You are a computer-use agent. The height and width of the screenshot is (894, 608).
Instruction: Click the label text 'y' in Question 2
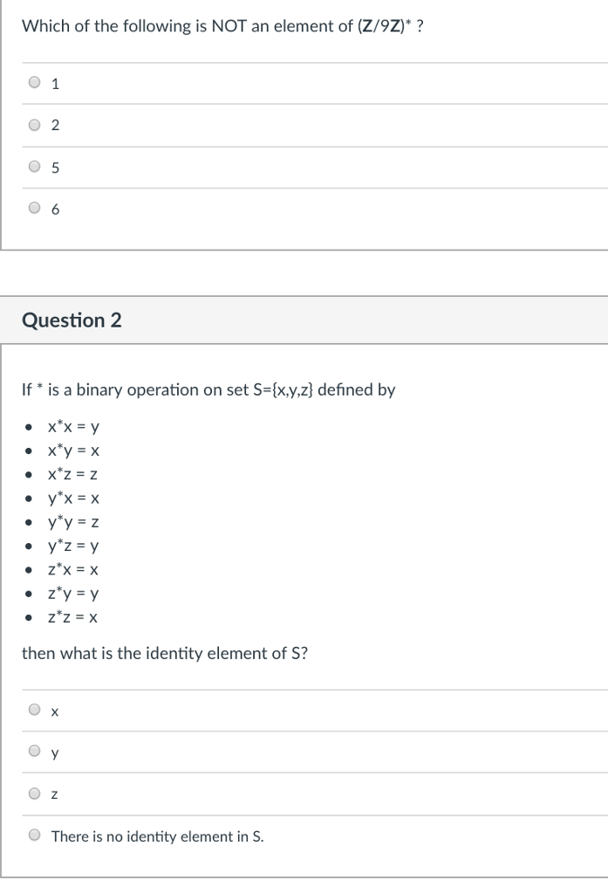pos(53,753)
